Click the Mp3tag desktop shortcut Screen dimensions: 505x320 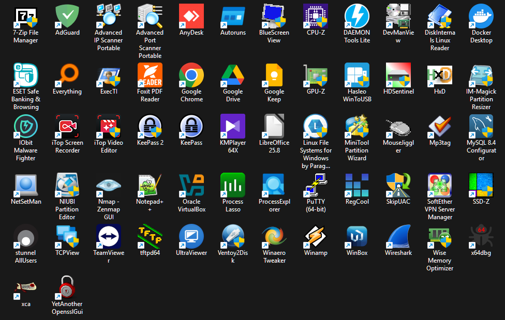[x=440, y=127]
